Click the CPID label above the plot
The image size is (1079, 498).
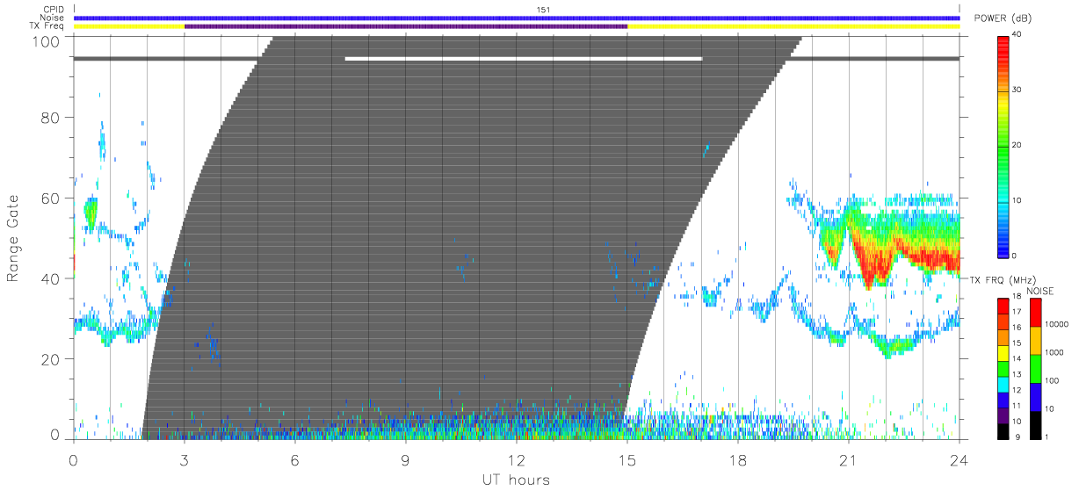(x=54, y=10)
